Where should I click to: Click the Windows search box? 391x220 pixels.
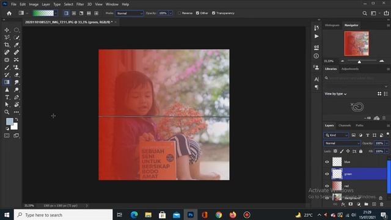[63, 215]
